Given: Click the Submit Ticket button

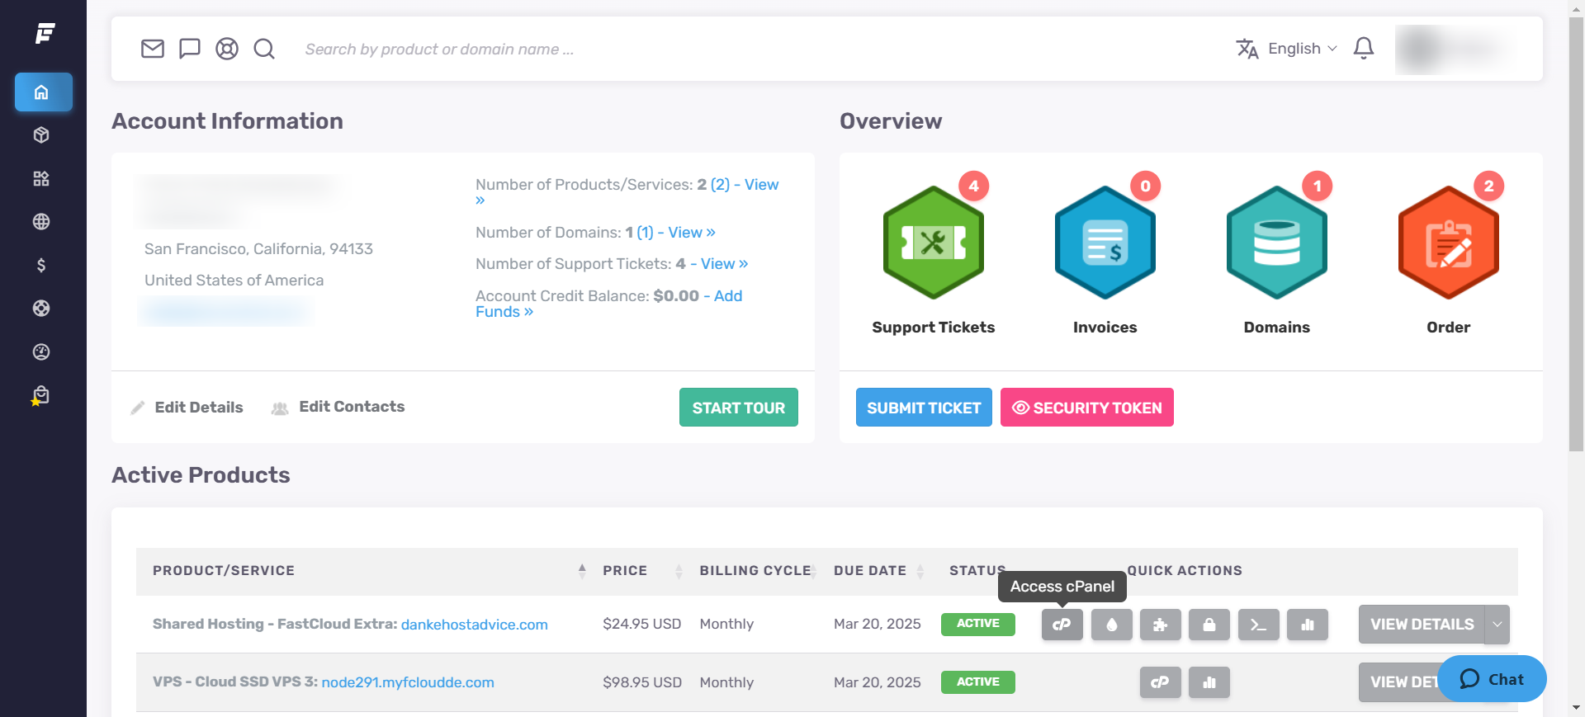Looking at the screenshot, I should [x=924, y=408].
